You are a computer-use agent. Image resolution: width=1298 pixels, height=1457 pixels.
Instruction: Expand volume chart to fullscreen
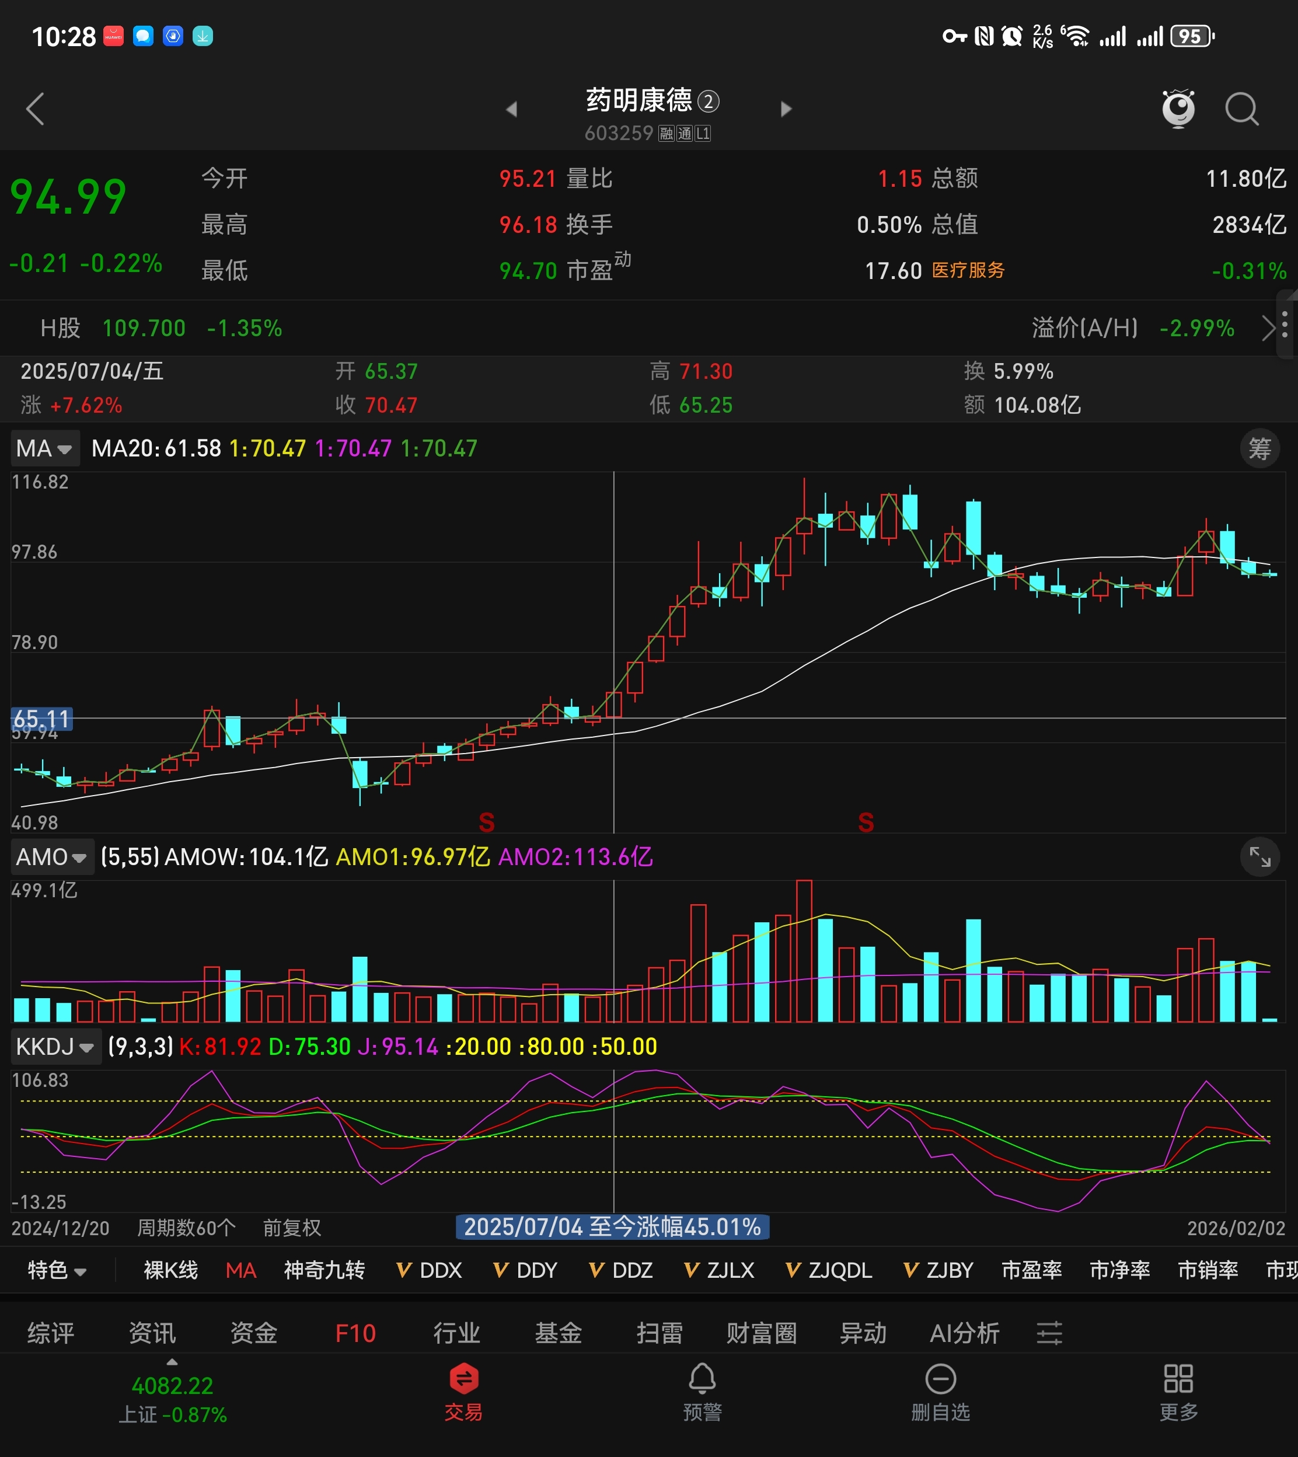[x=1259, y=856]
